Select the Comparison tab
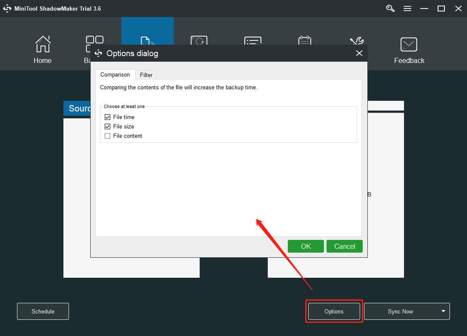467x336 pixels. (115, 74)
